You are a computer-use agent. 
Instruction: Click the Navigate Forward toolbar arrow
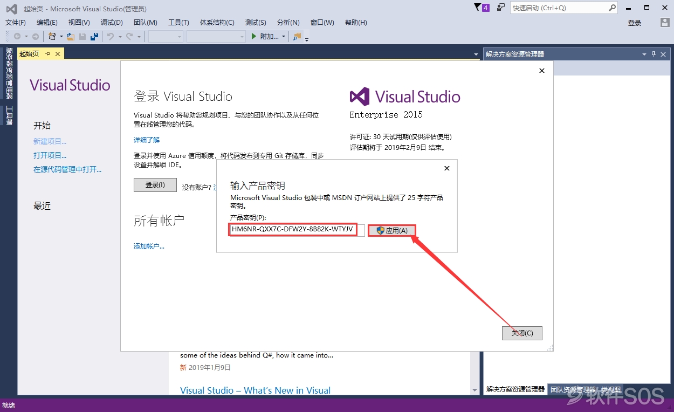pos(36,37)
